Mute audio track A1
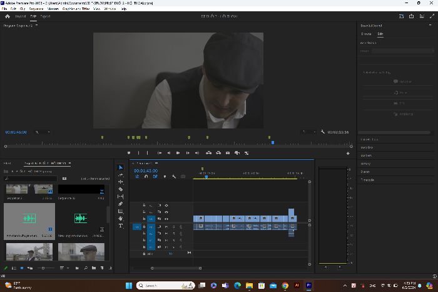This screenshot has height=292, width=438. pos(166,227)
